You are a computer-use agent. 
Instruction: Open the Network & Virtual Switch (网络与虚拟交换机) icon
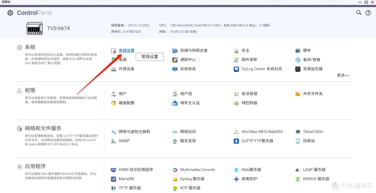[113, 132]
